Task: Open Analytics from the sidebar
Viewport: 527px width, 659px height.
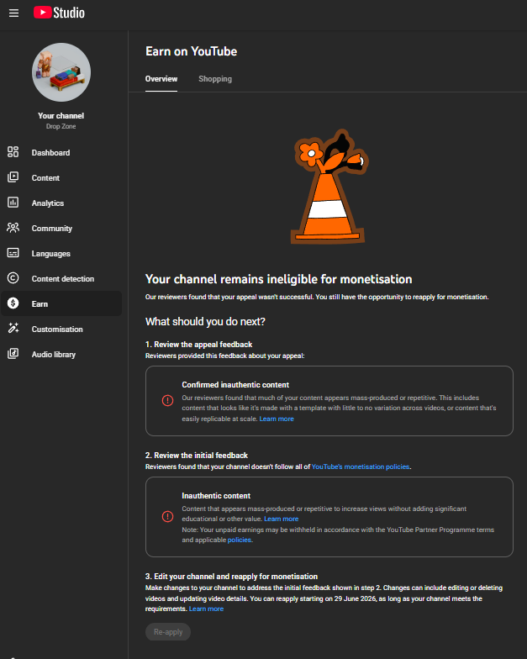Action: [61, 203]
